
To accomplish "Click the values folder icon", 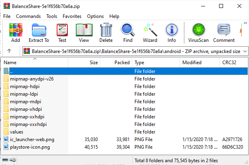I will (6, 132).
